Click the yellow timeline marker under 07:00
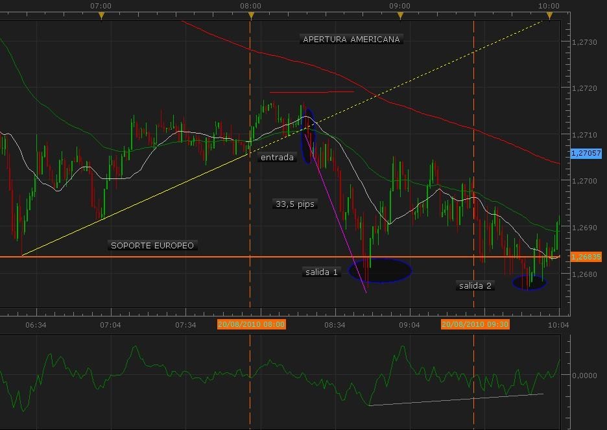This screenshot has width=607, height=430. click(101, 16)
